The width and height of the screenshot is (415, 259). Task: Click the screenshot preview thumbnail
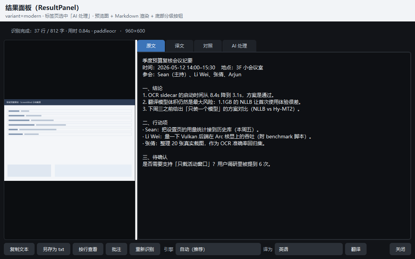70,140
